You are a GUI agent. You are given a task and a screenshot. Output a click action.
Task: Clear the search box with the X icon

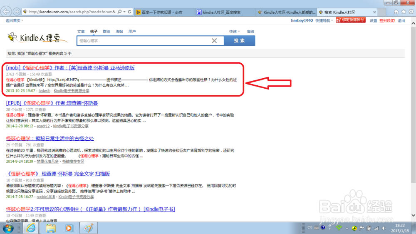click(x=214, y=41)
